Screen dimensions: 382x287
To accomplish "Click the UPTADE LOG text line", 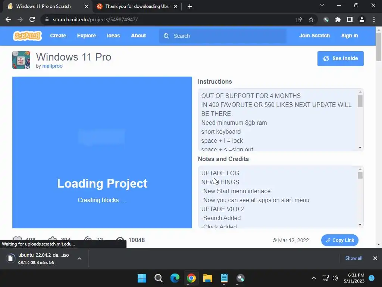I will [220, 173].
